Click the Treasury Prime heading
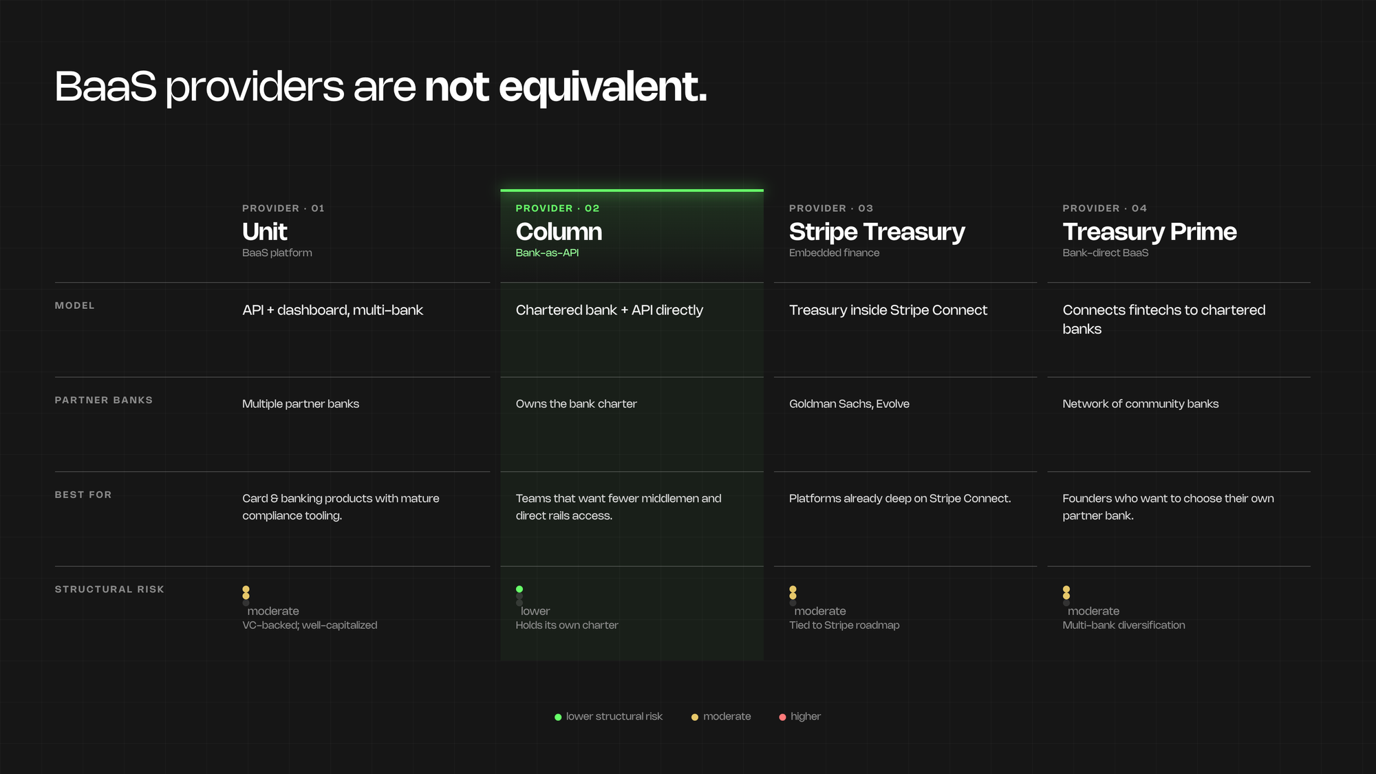 tap(1149, 232)
